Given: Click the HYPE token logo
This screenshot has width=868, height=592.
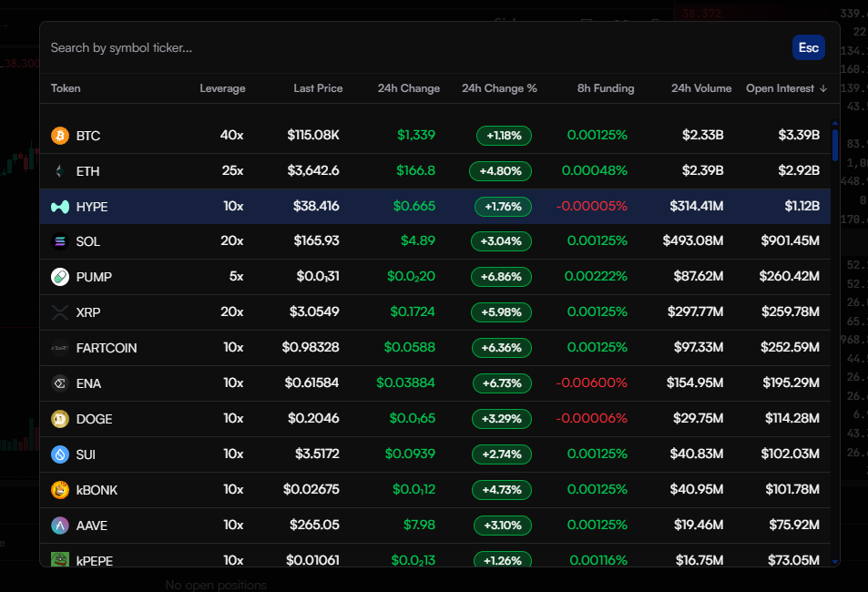Looking at the screenshot, I should click(60, 207).
